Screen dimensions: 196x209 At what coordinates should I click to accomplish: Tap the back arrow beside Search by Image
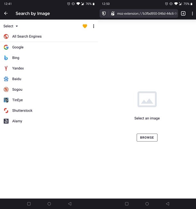coord(6,13)
